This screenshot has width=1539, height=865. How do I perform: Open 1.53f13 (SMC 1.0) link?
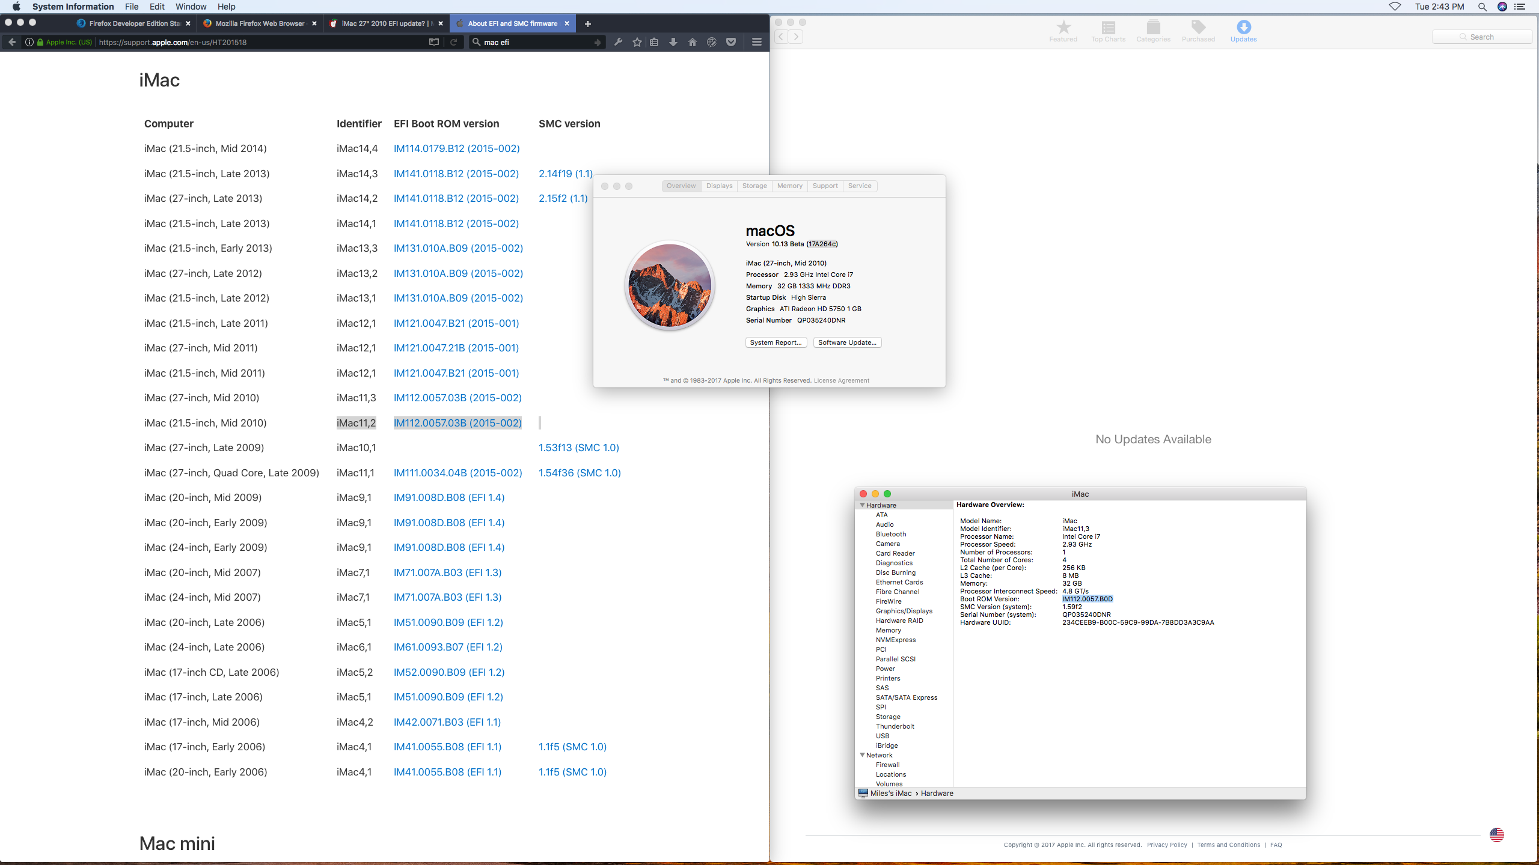pos(578,448)
